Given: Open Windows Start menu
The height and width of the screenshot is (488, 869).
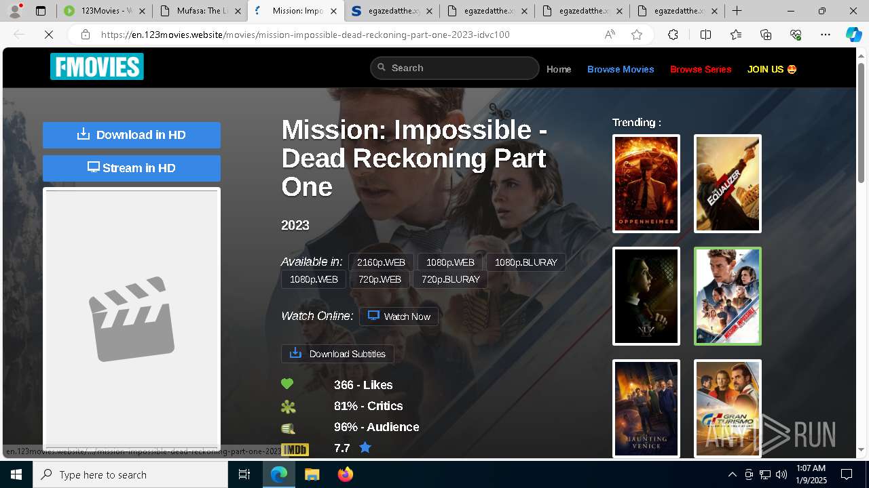Looking at the screenshot, I should point(16,474).
